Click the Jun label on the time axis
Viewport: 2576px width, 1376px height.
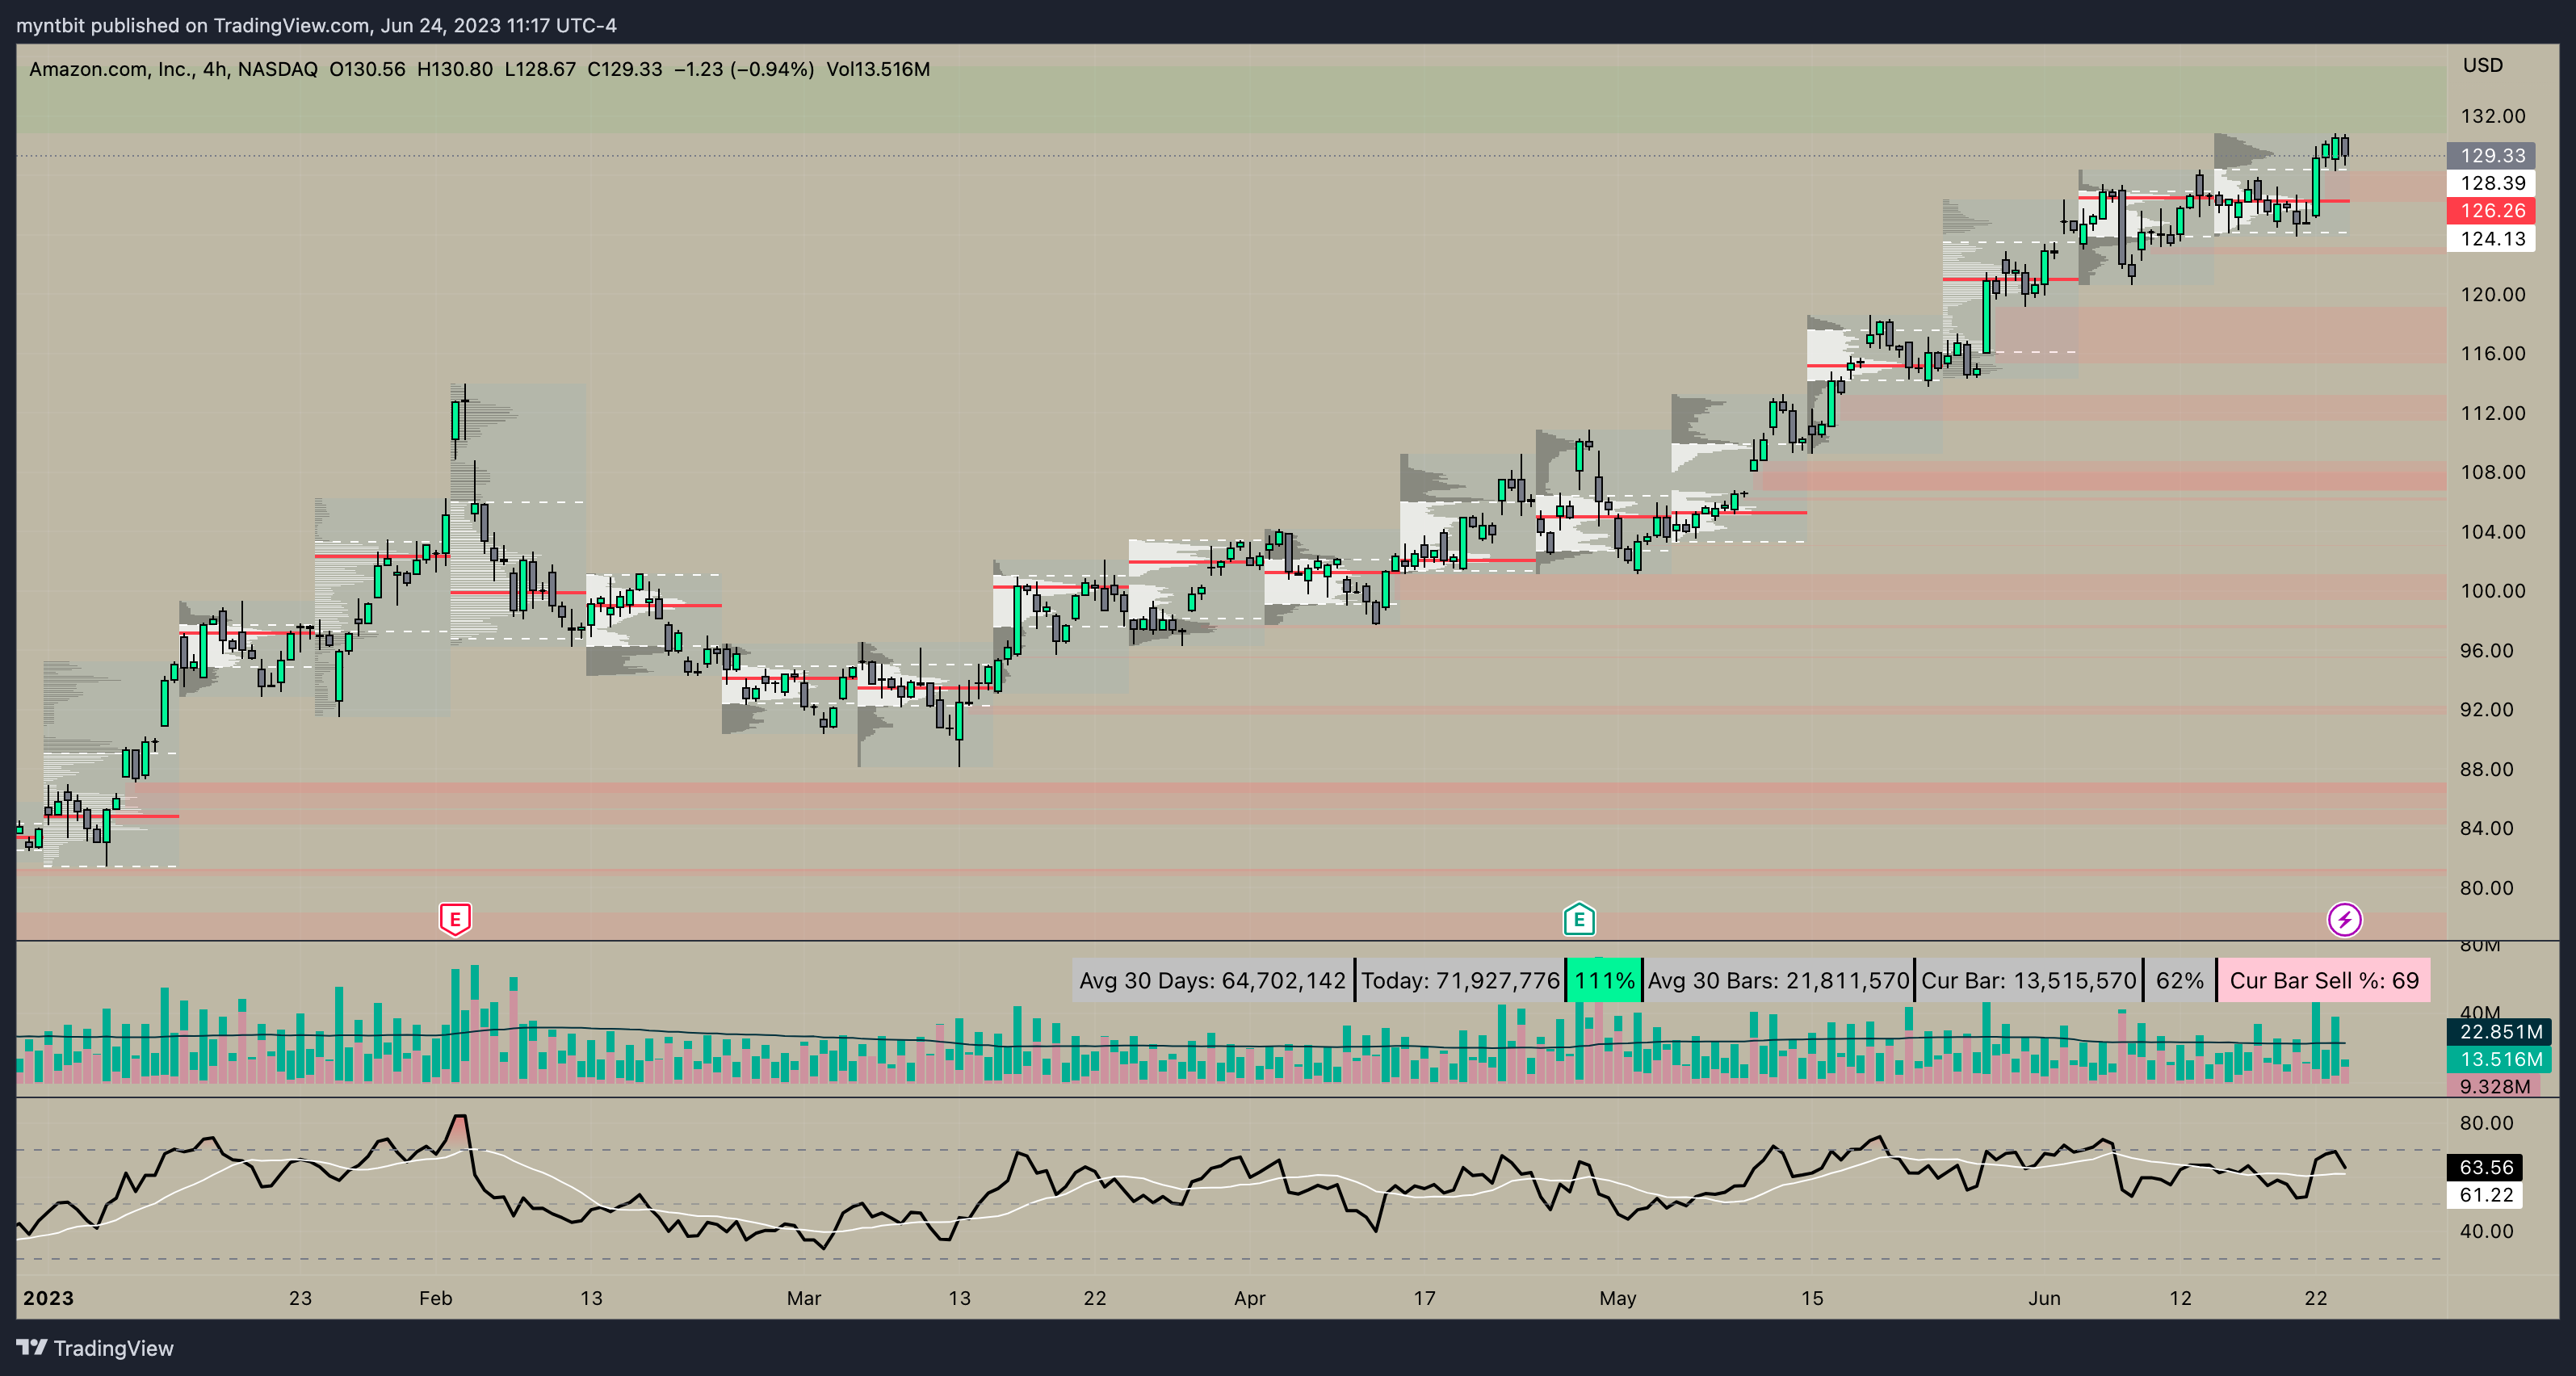(x=2044, y=1298)
